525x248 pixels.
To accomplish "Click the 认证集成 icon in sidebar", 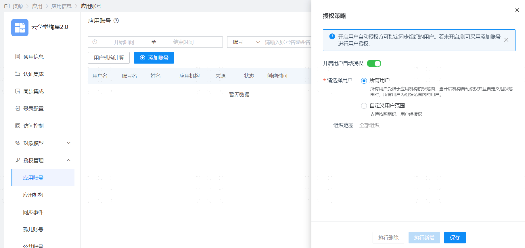I will tap(18, 74).
